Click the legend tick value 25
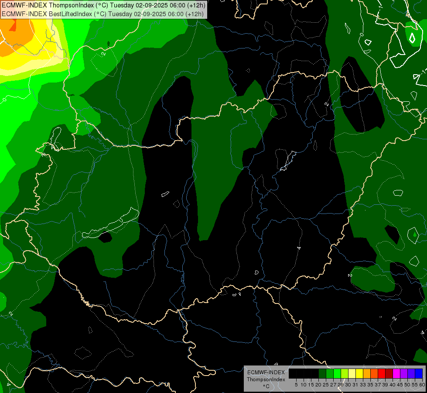 pos(326,385)
